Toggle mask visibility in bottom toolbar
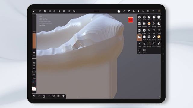Screen dimensions: 193x108 pyautogui.click(x=54, y=97)
